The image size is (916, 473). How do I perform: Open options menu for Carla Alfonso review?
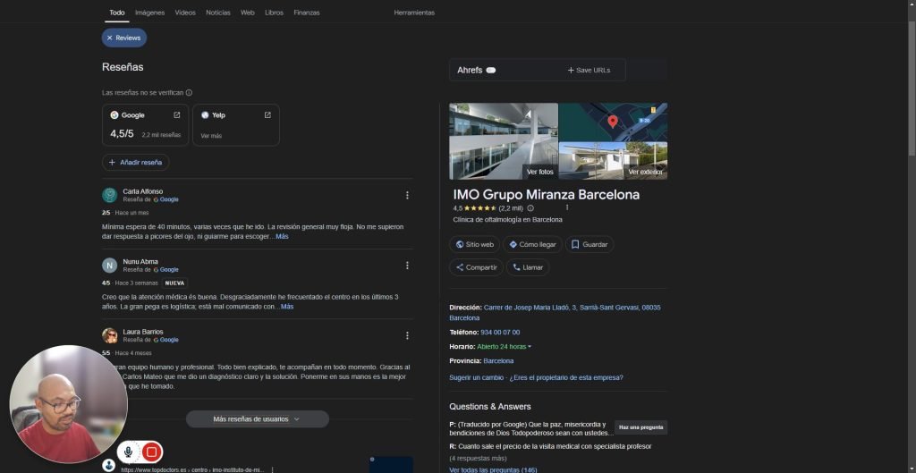click(407, 195)
